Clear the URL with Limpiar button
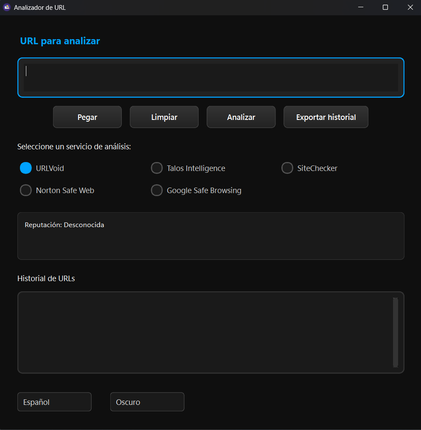Screen dimensions: 421x430 164,117
